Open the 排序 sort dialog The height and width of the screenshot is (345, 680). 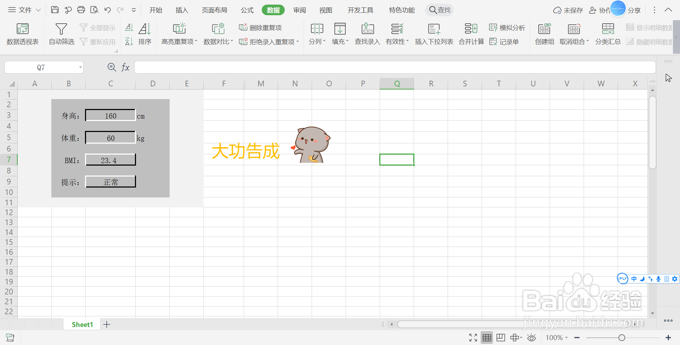point(145,34)
